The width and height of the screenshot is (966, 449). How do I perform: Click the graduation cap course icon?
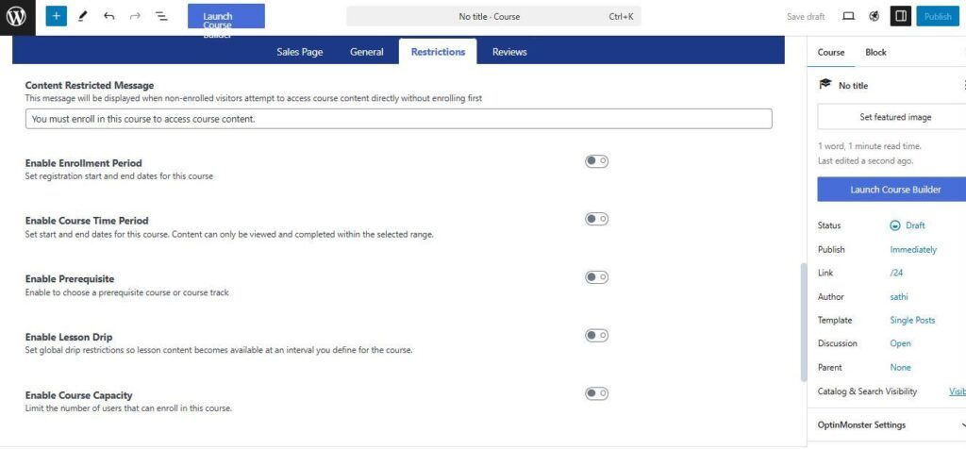(824, 84)
